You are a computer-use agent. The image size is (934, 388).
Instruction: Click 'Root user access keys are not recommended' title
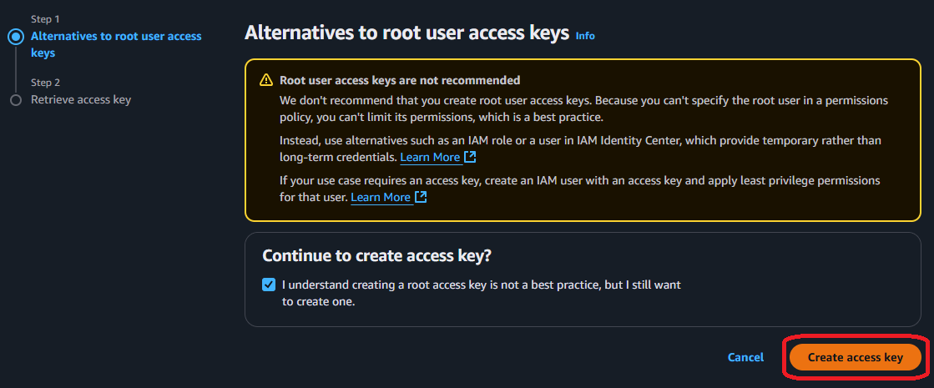click(x=400, y=80)
